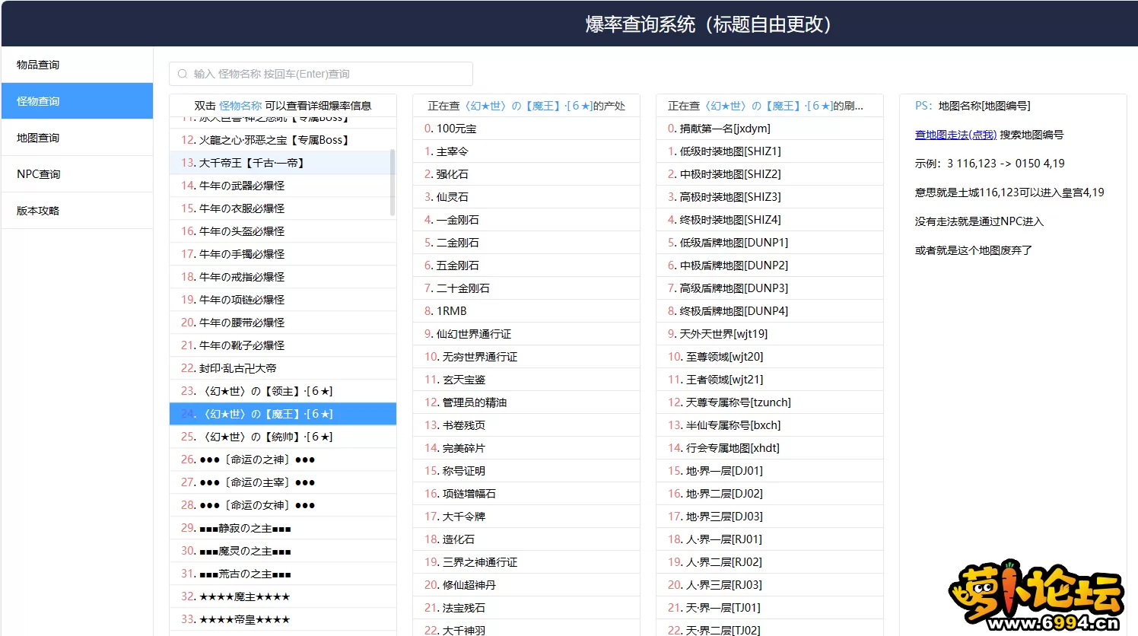Click map entry 天尊专属称号[tzunch]
The height and width of the screenshot is (636, 1138).
coord(770,402)
